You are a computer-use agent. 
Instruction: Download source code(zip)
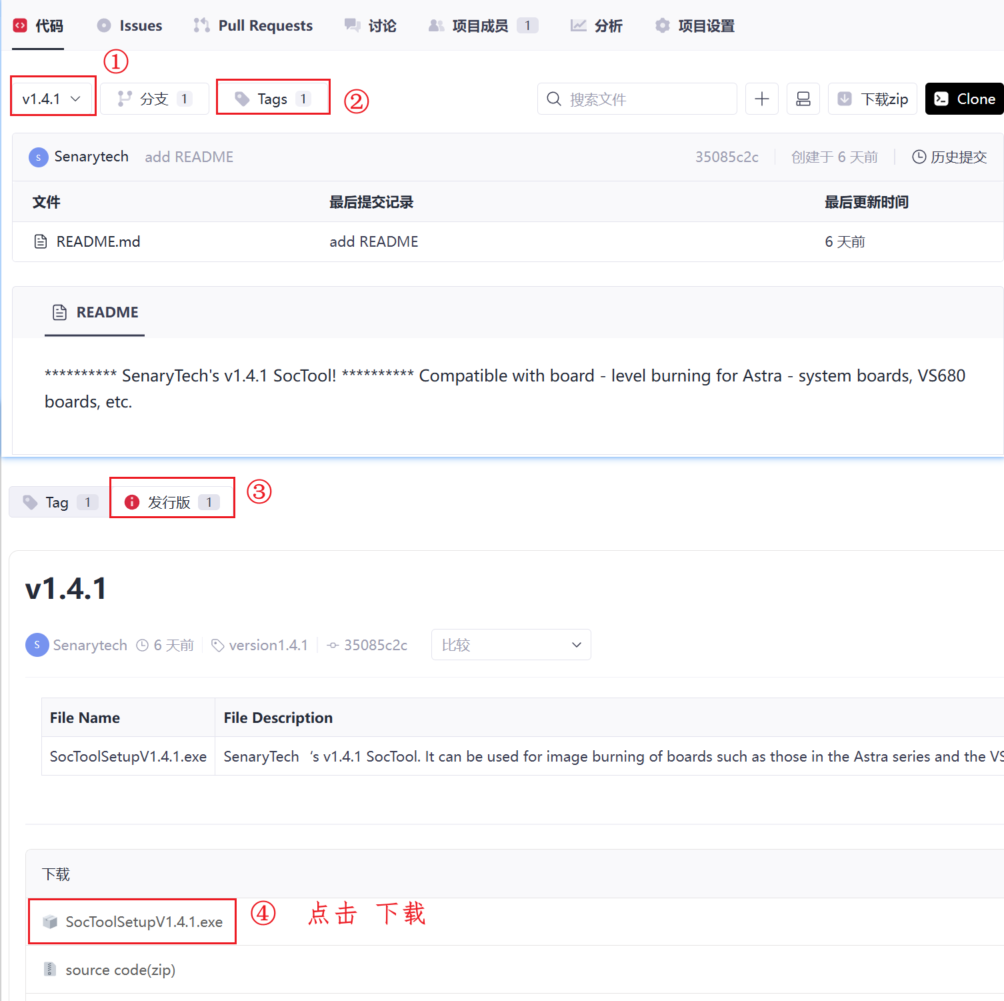tap(121, 970)
